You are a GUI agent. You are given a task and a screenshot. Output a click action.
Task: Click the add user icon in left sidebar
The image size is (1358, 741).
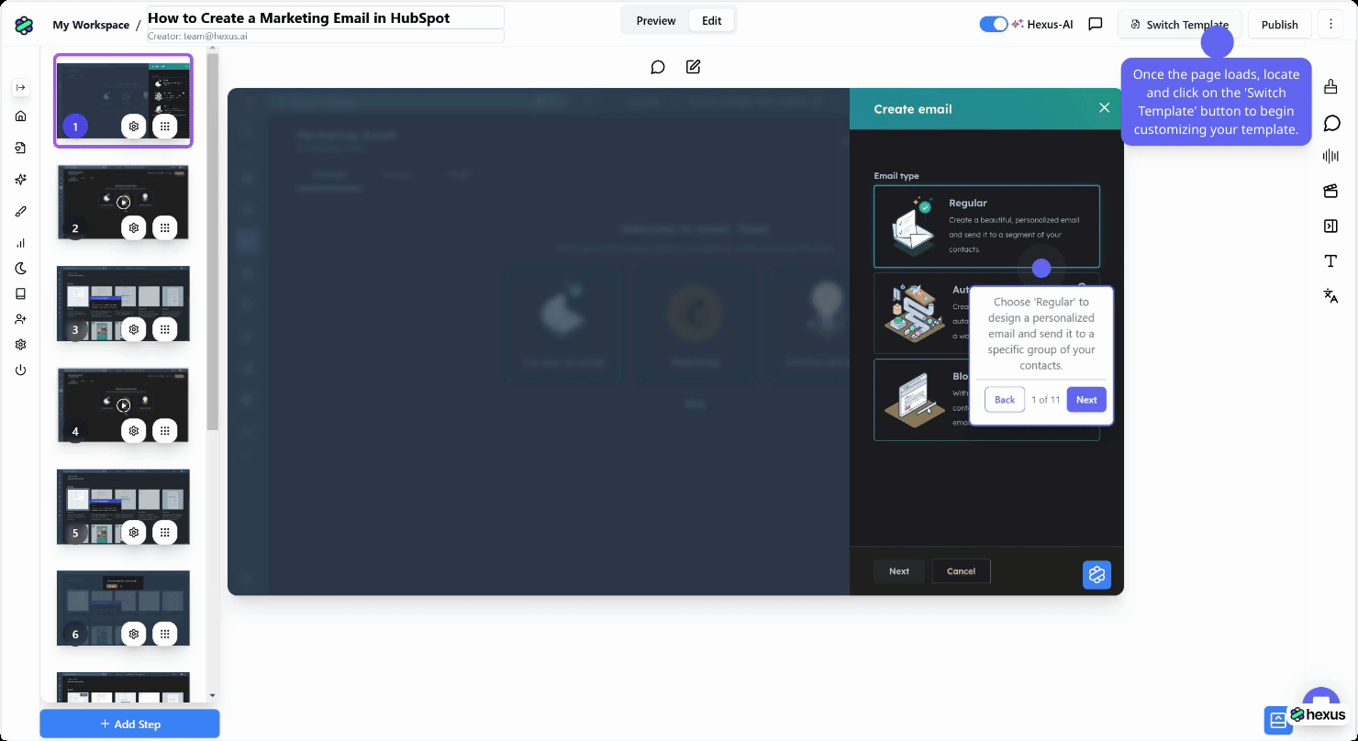[x=21, y=319]
